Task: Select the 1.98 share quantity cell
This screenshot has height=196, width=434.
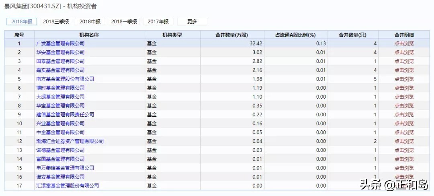Action: coord(232,79)
